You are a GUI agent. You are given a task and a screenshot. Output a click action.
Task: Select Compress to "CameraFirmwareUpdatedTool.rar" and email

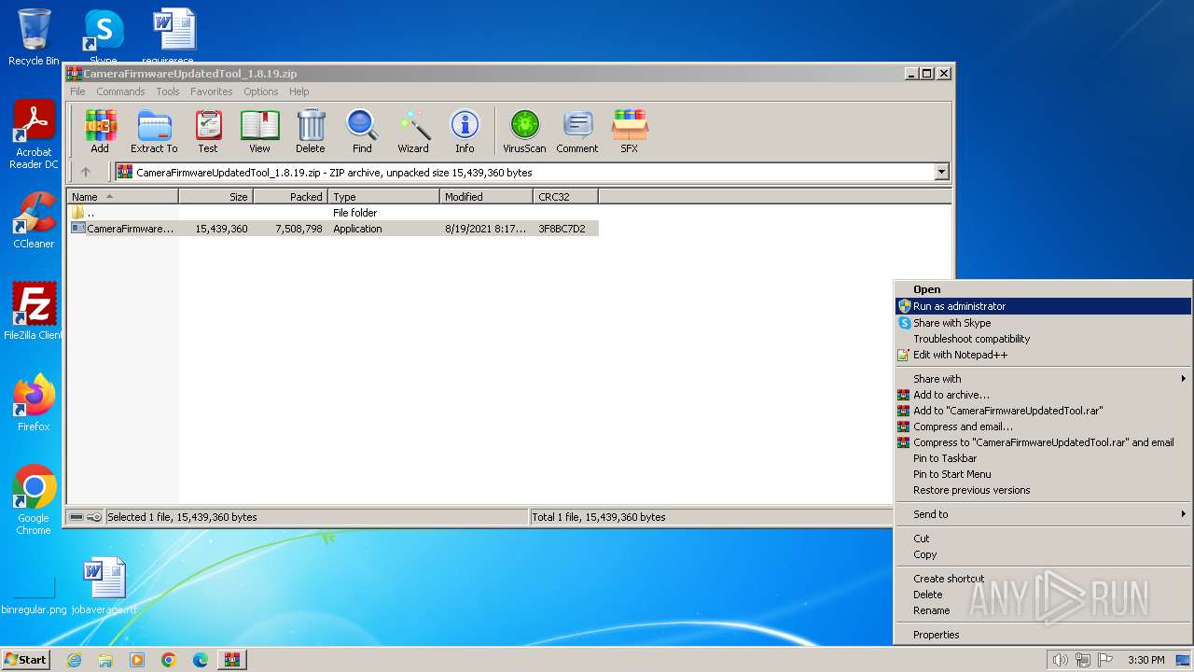point(1043,442)
